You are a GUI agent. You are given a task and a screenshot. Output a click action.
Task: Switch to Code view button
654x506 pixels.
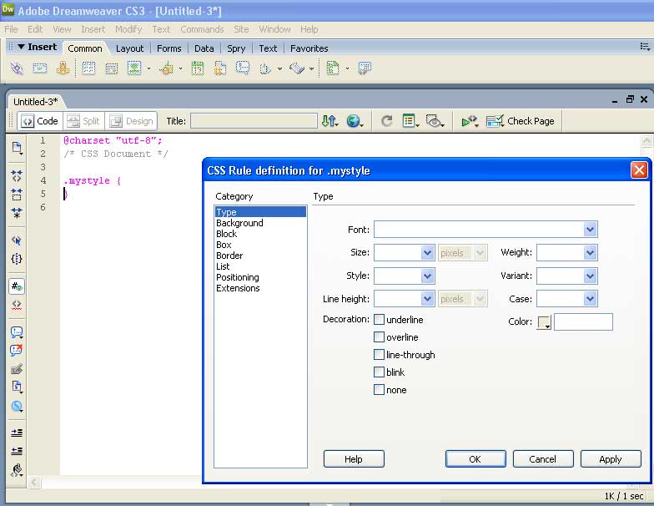[40, 121]
